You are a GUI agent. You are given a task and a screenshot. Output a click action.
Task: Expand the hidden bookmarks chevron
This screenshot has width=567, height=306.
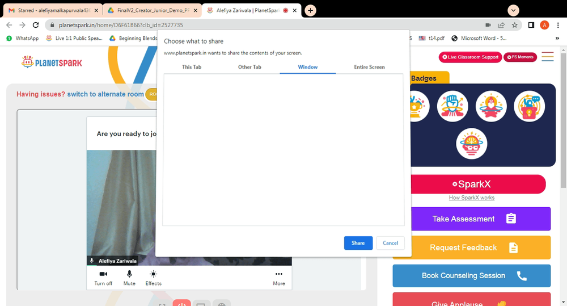557,38
